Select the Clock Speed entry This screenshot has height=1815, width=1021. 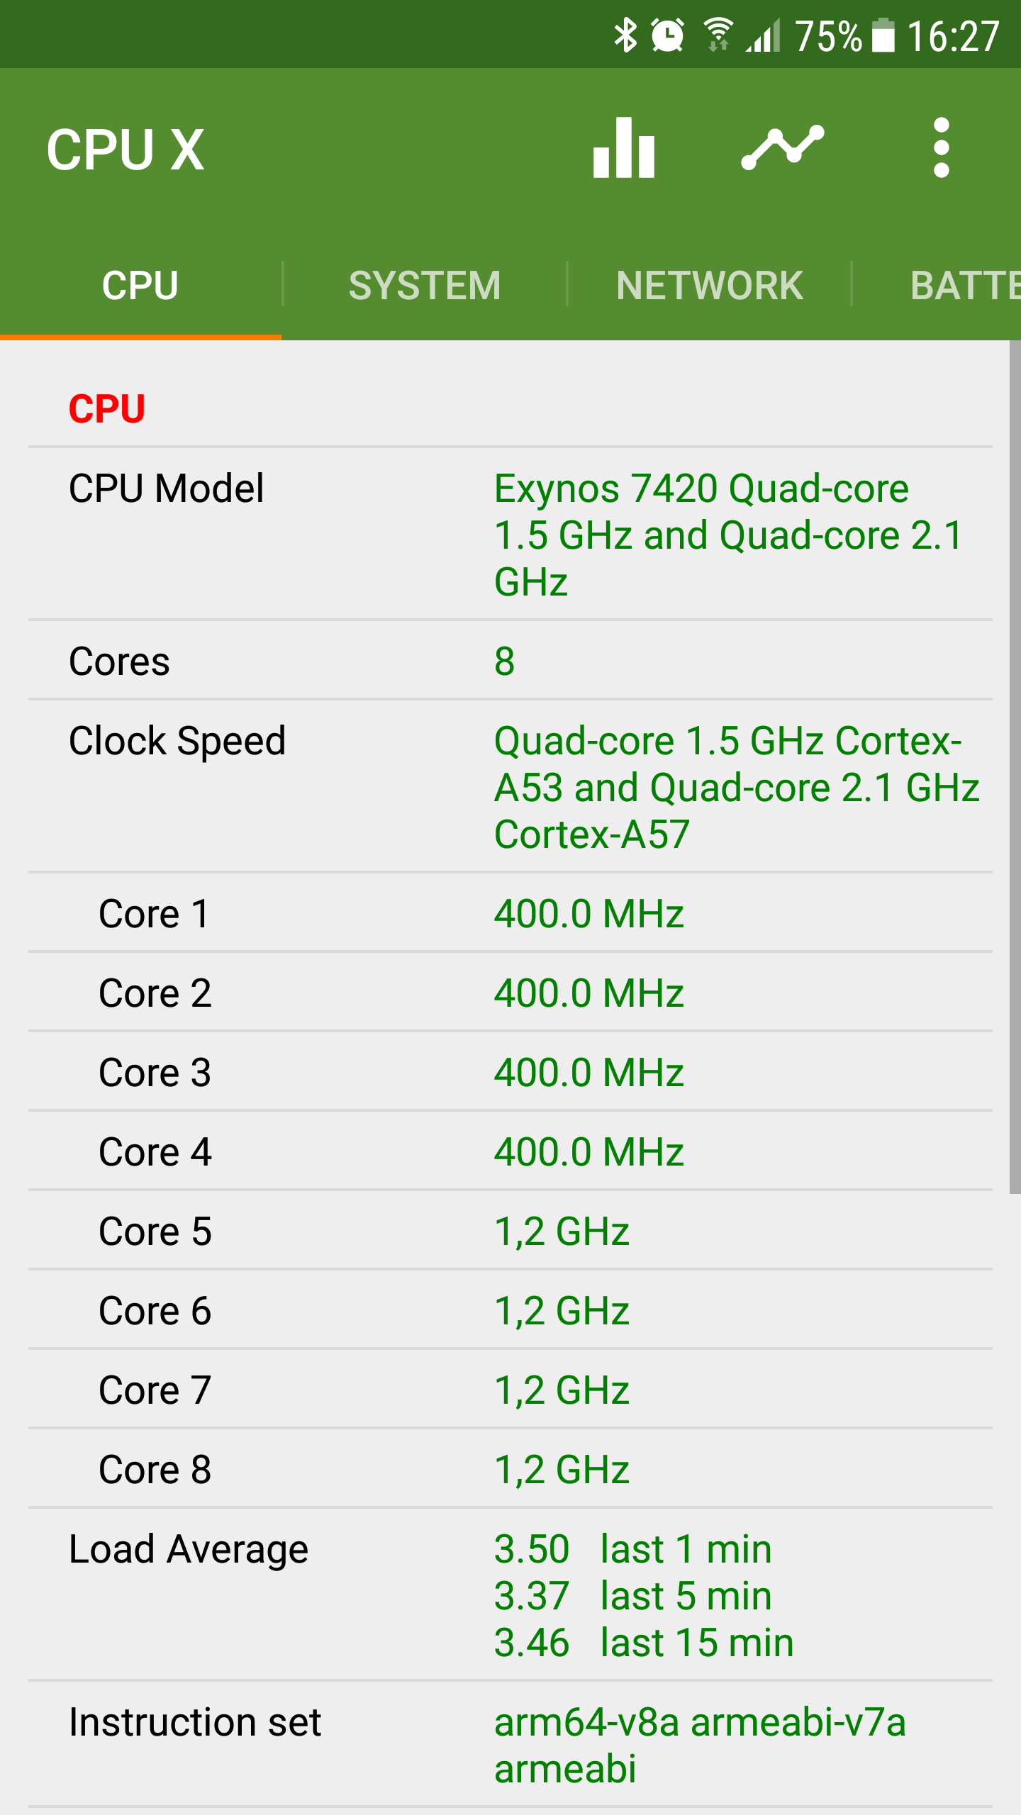click(x=510, y=787)
